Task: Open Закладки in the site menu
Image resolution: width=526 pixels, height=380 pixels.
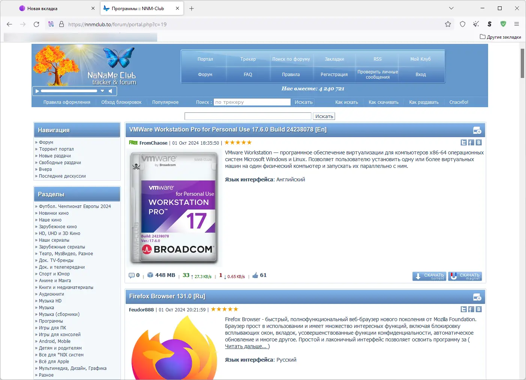Action: [x=334, y=59]
